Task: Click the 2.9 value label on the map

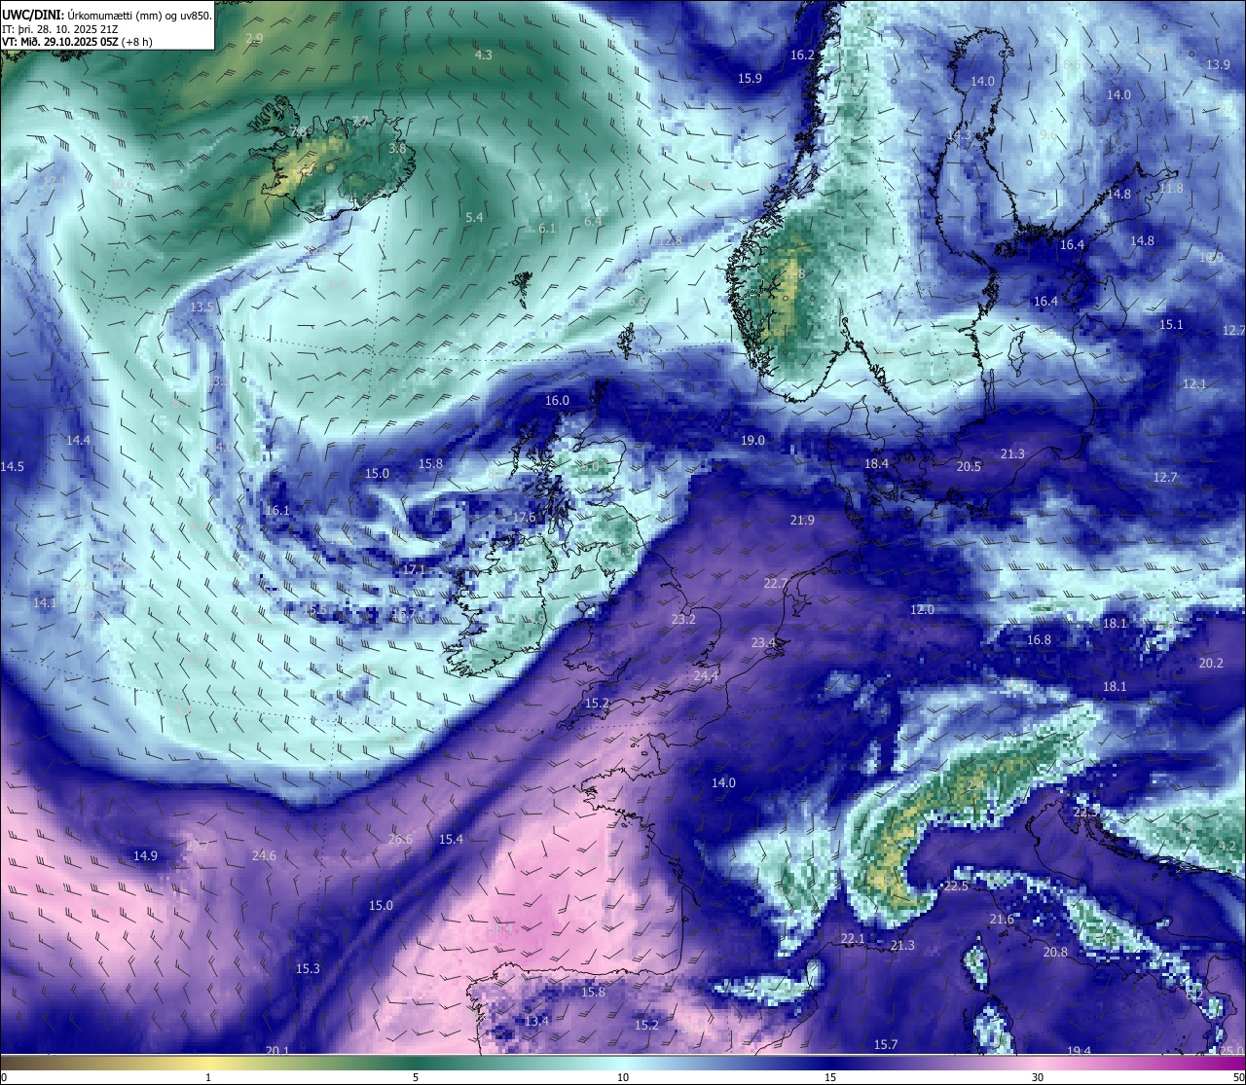Action: [254, 38]
